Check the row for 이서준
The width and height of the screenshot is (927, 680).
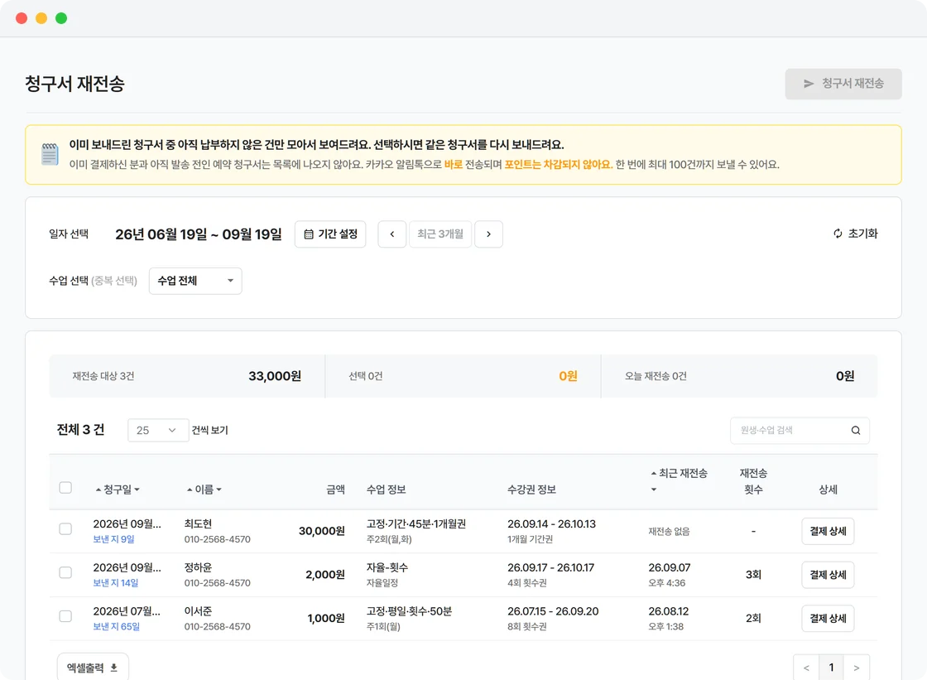(x=65, y=616)
